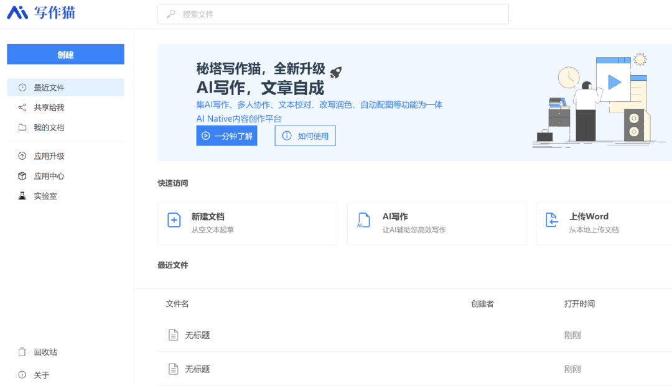Click the trash icon beside 回收站
The image size is (672, 386).
22,352
